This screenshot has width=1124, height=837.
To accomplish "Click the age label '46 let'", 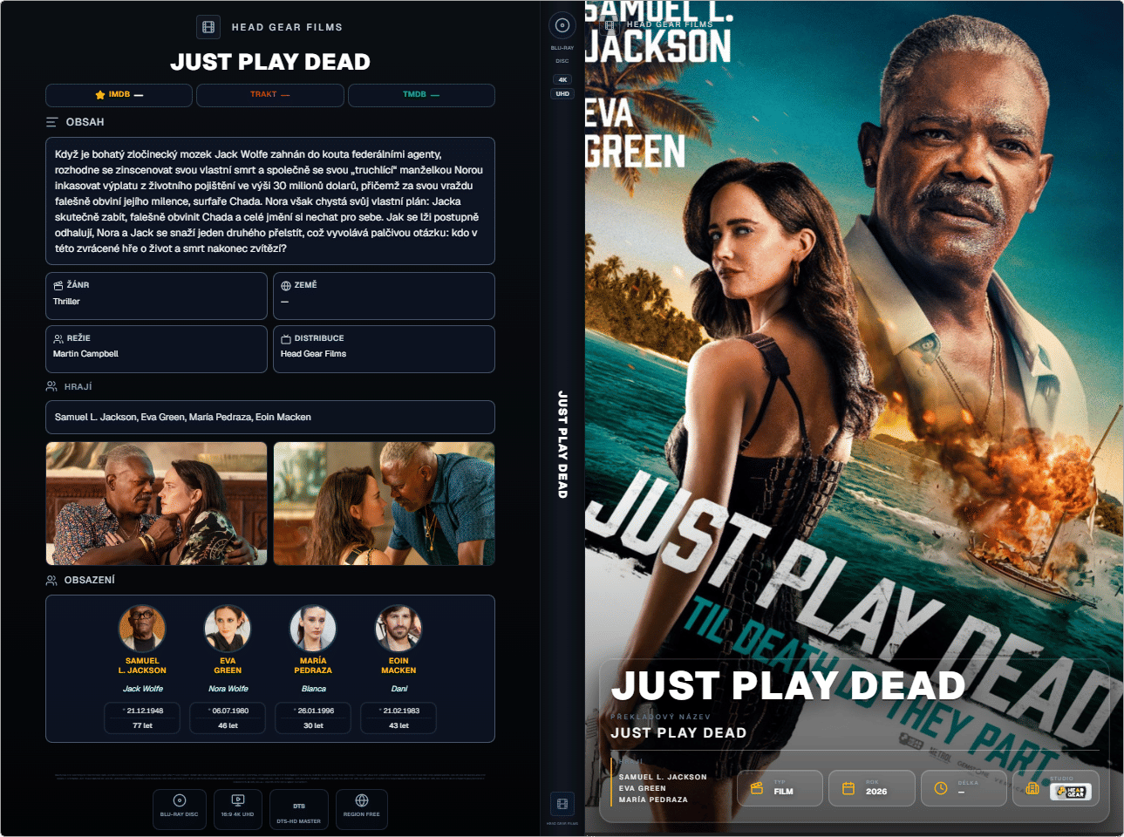I will click(228, 725).
